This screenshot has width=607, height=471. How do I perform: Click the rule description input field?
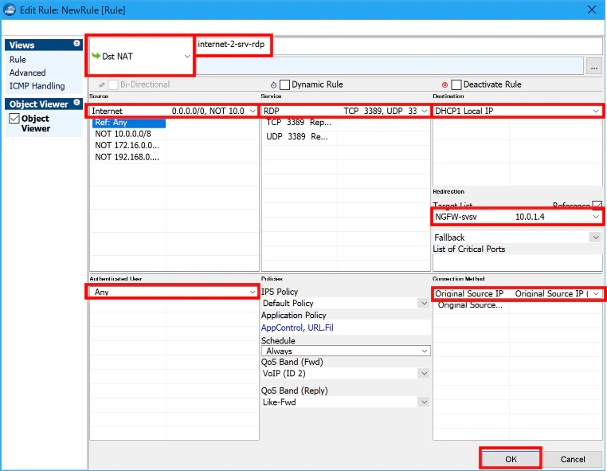(x=390, y=65)
